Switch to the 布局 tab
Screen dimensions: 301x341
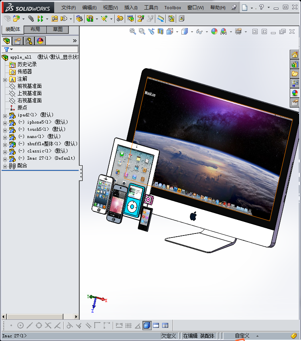pos(35,29)
